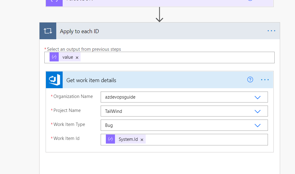Click the Azure DevOps icon on Get work item details

coord(54,80)
